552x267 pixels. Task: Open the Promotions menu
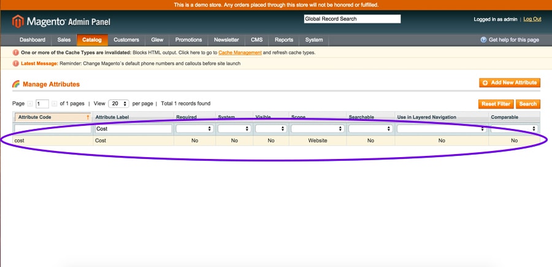point(189,40)
